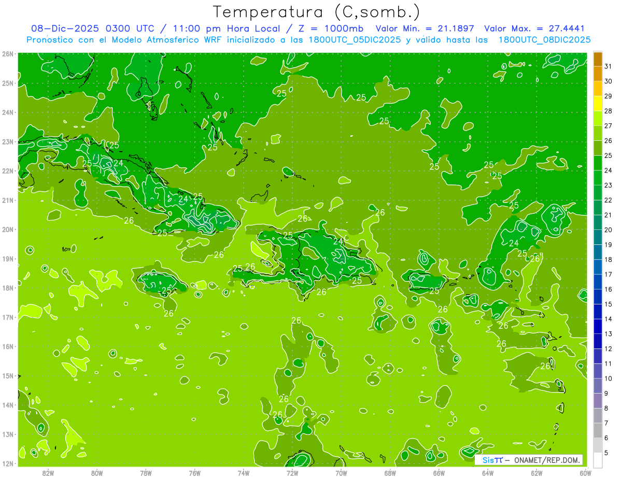Click color bar legend value "29"

pos(609,96)
